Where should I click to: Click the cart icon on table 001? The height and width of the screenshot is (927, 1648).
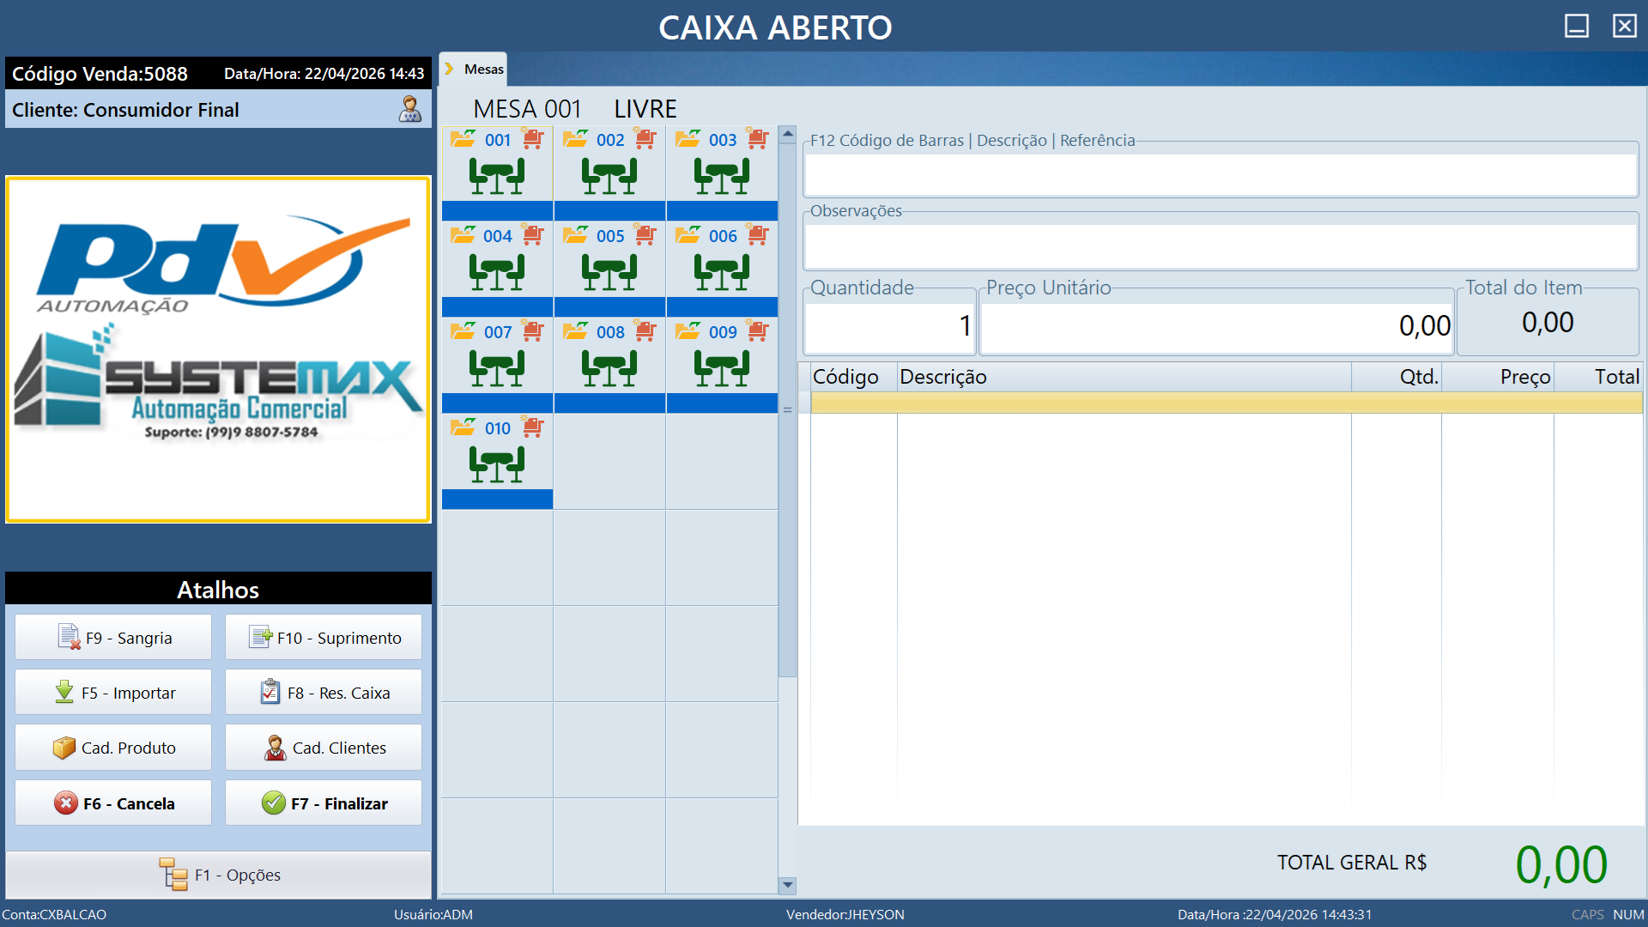533,138
